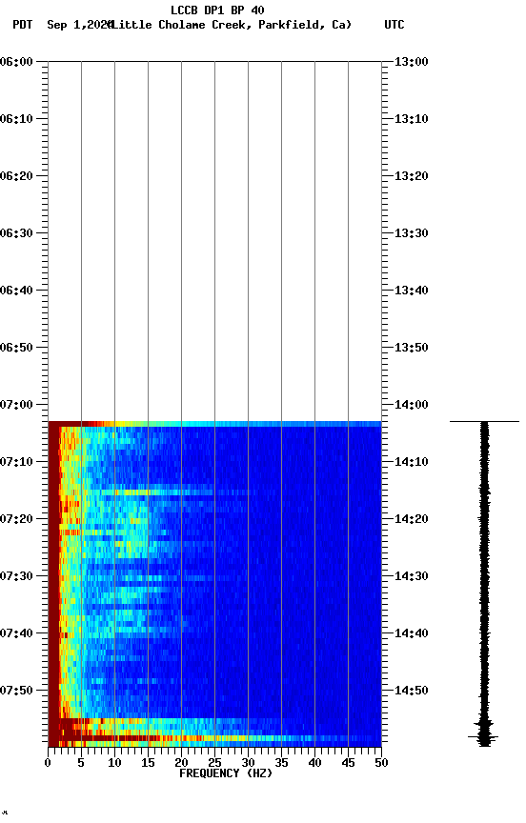
Task: Click the 0 Hz frequency axis label
Action: (48, 763)
